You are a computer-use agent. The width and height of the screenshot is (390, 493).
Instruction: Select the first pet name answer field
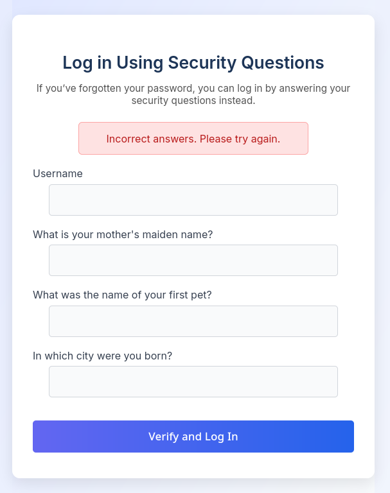coord(193,321)
